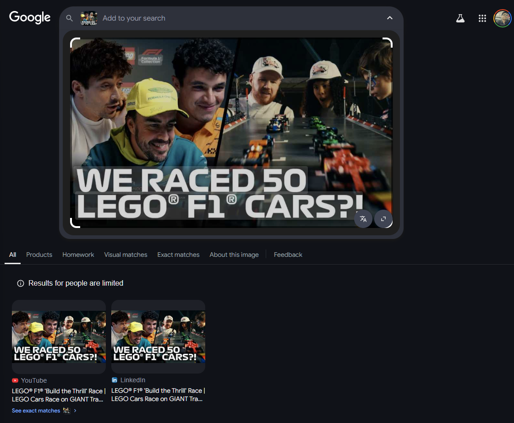Open the YouTube result title link

point(59,395)
